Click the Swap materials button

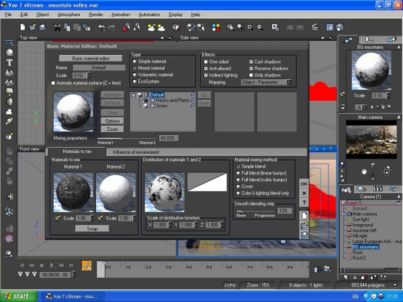pyautogui.click(x=92, y=229)
